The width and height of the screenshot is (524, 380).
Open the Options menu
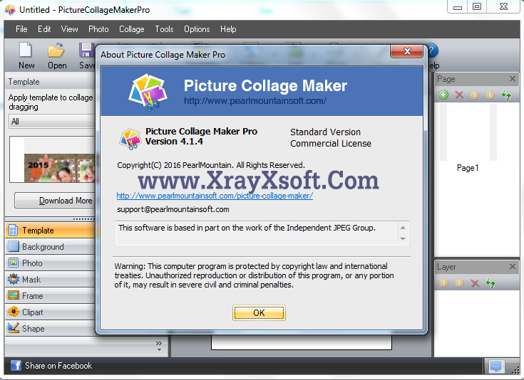(197, 29)
